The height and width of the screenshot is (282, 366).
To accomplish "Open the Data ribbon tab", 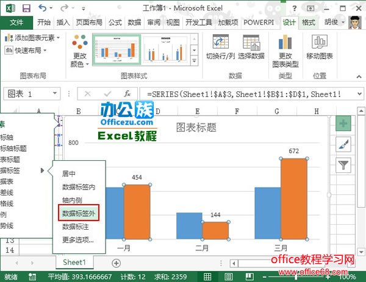I will [x=134, y=23].
